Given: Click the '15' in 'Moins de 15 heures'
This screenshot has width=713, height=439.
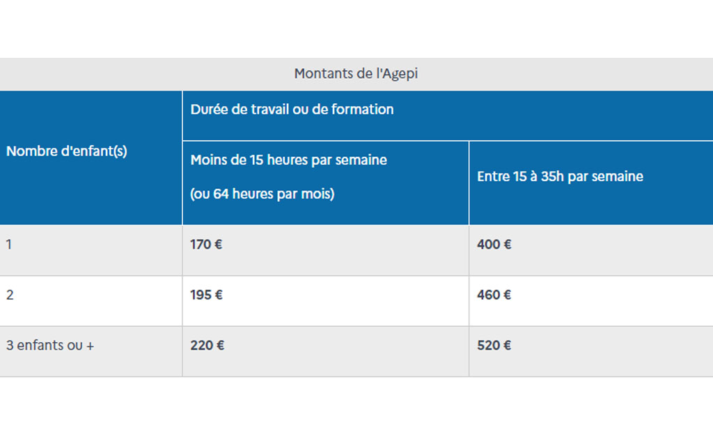Looking at the screenshot, I should tap(256, 160).
